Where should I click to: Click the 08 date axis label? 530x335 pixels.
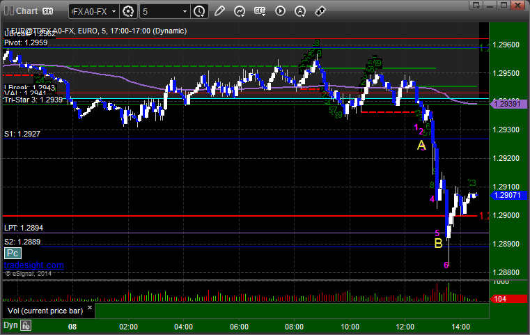point(72,327)
